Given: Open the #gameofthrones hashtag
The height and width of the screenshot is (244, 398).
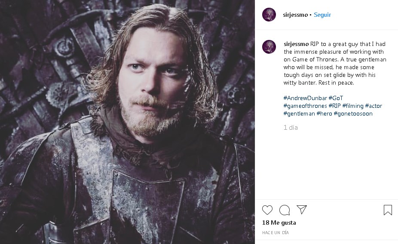Looking at the screenshot, I should pyautogui.click(x=305, y=106).
